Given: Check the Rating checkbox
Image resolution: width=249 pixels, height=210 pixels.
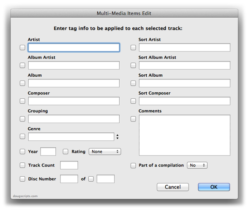Looking at the screenshot, I should pos(66,151).
